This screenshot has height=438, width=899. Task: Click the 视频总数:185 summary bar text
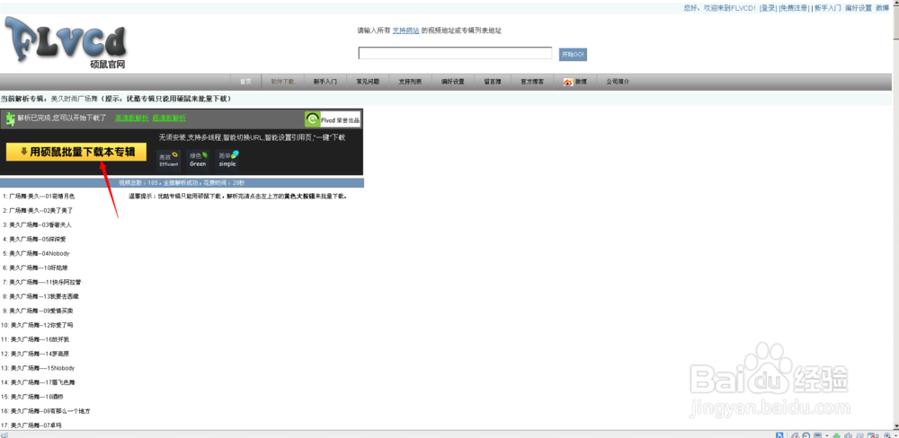182,183
